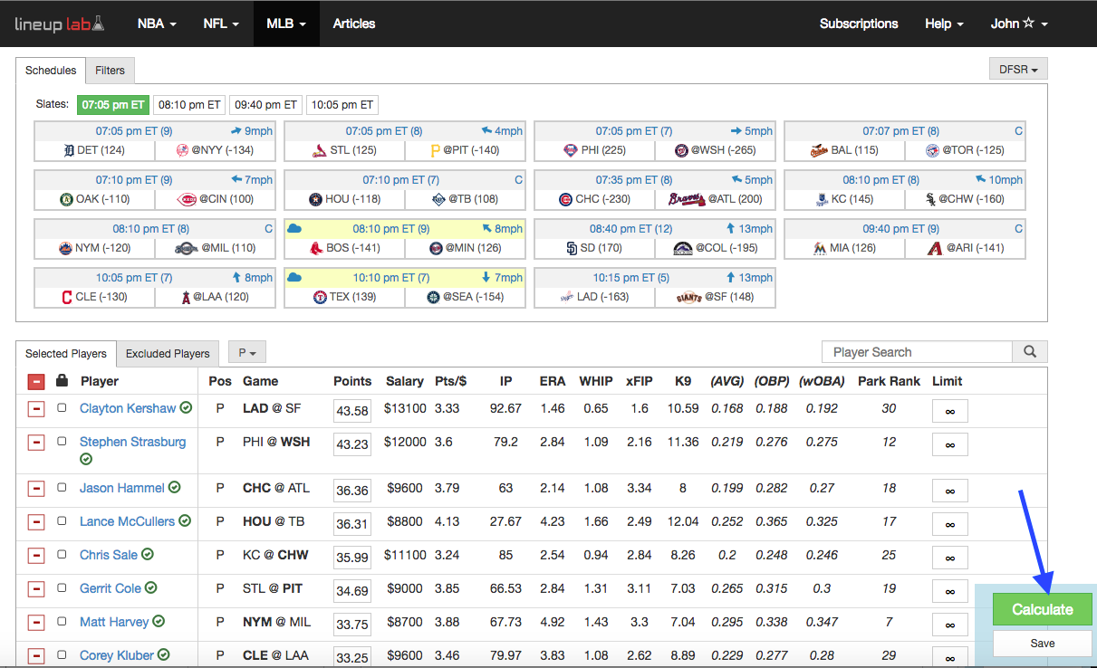Select the 07:05 pm ET slate
1097x668 pixels.
112,105
